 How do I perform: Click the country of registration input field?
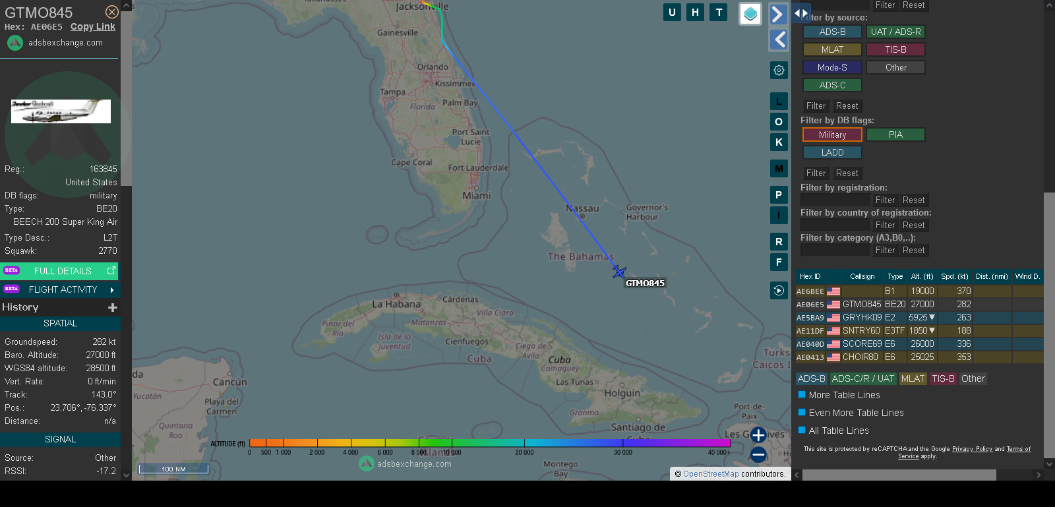[835, 225]
